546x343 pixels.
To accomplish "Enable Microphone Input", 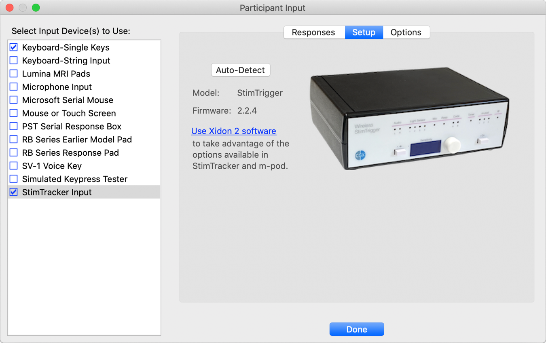I will pos(13,87).
